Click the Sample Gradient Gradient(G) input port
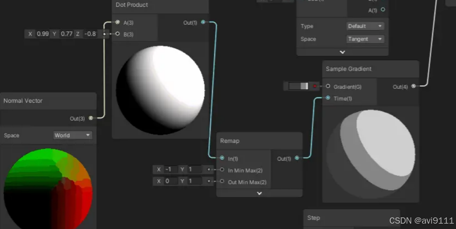Screen dimensions: 456x229 point(328,86)
